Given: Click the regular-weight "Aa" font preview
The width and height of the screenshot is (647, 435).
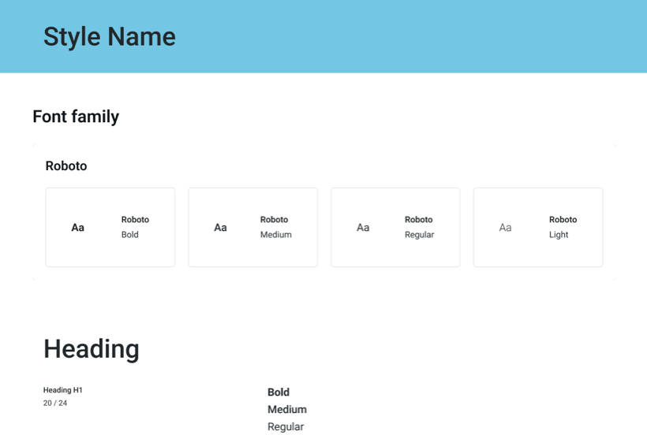Looking at the screenshot, I should [363, 228].
